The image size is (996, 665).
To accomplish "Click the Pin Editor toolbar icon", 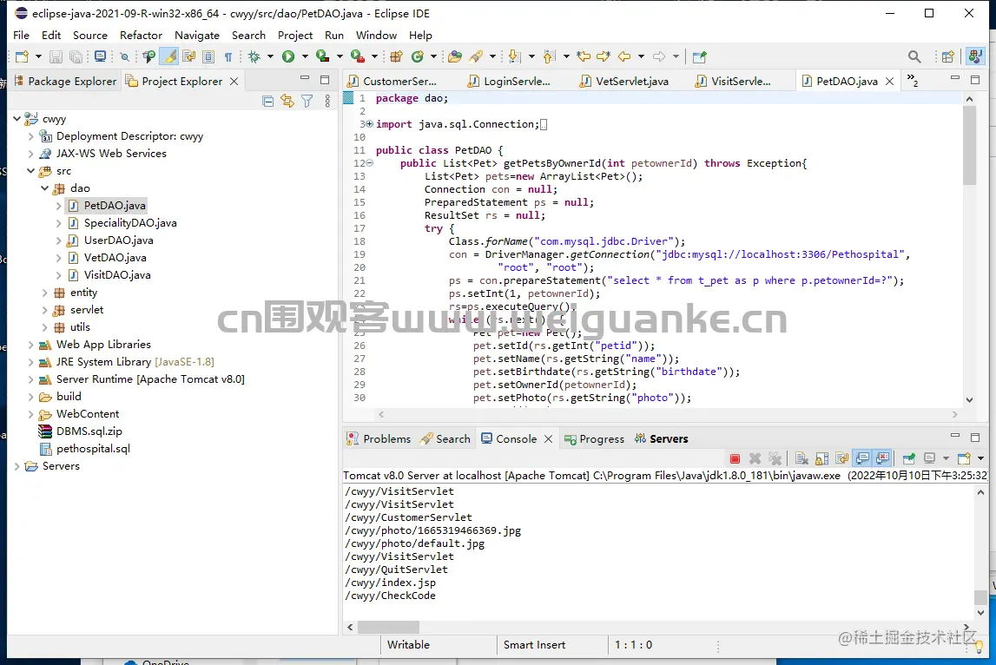I will coord(699,57).
